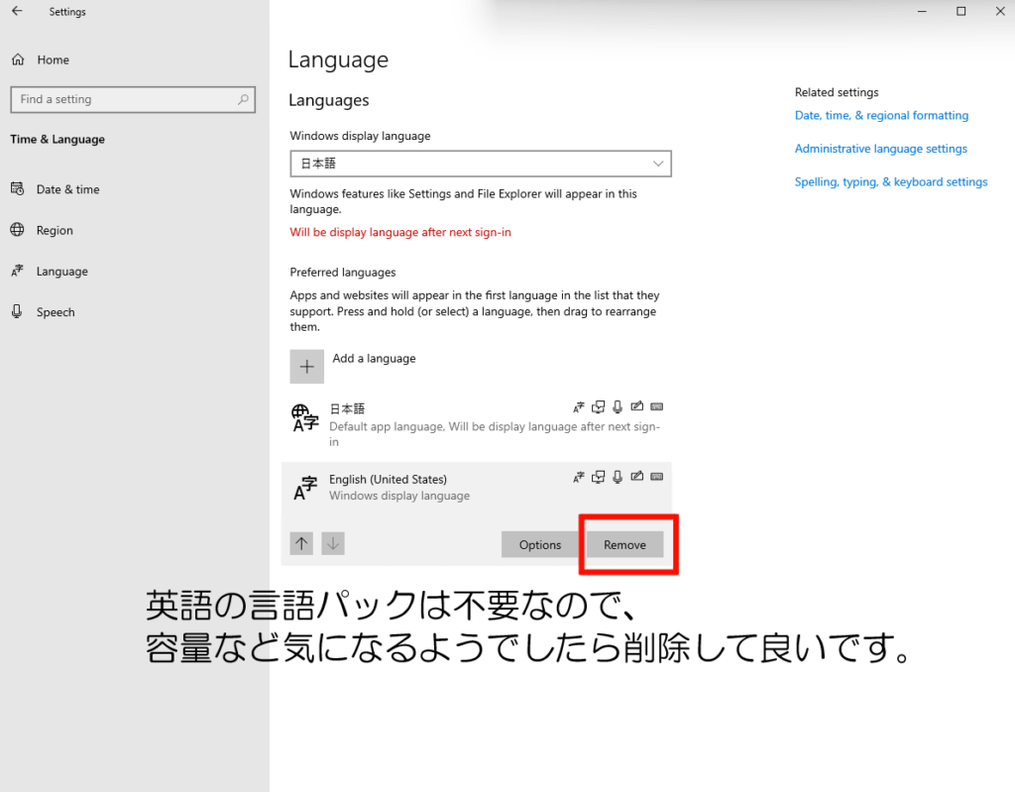Click the plus icon to add a language

(x=306, y=366)
